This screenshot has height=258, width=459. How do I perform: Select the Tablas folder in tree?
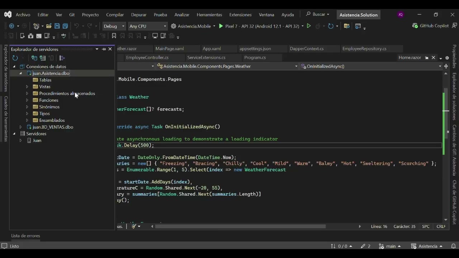45,80
